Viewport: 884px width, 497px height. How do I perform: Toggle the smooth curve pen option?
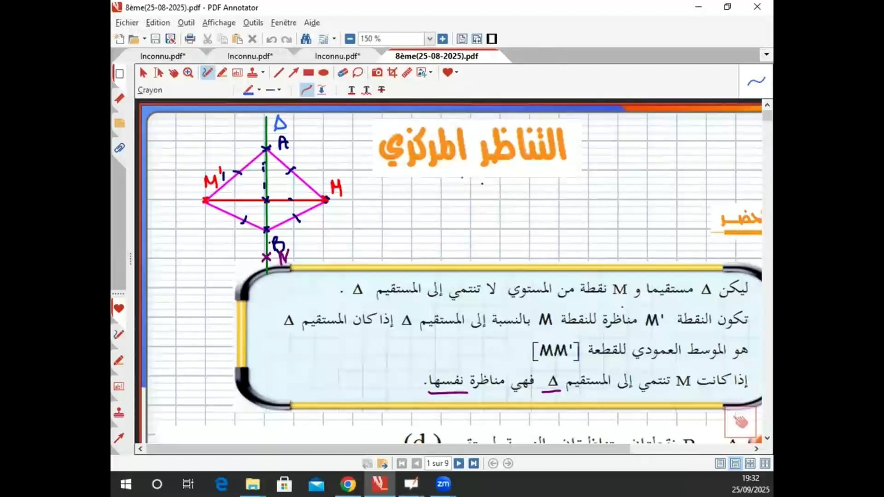(x=306, y=90)
